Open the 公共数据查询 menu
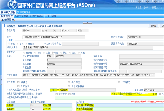 36,16
